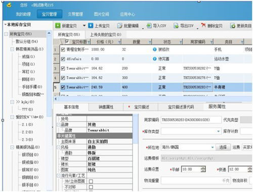Switch to the 我的助理 tab

click(x=23, y=14)
